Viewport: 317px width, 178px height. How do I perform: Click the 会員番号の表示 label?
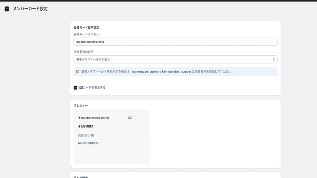tap(83, 52)
